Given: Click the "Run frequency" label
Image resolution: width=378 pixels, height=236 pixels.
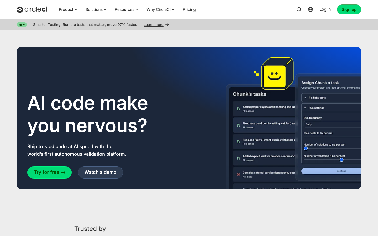Looking at the screenshot, I should (x=313, y=118).
